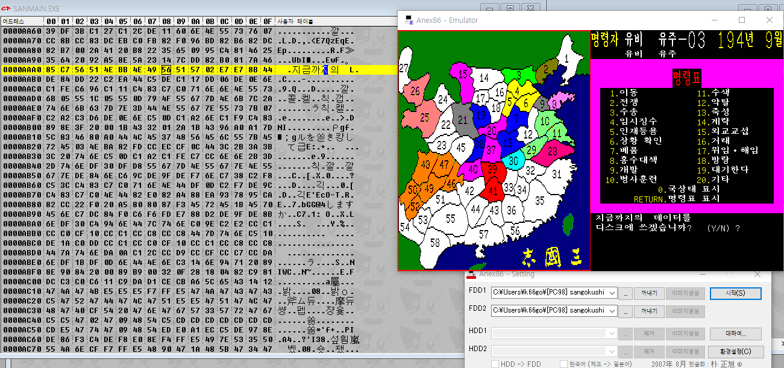Click game command 9.개발
The image size is (784, 368).
(624, 170)
